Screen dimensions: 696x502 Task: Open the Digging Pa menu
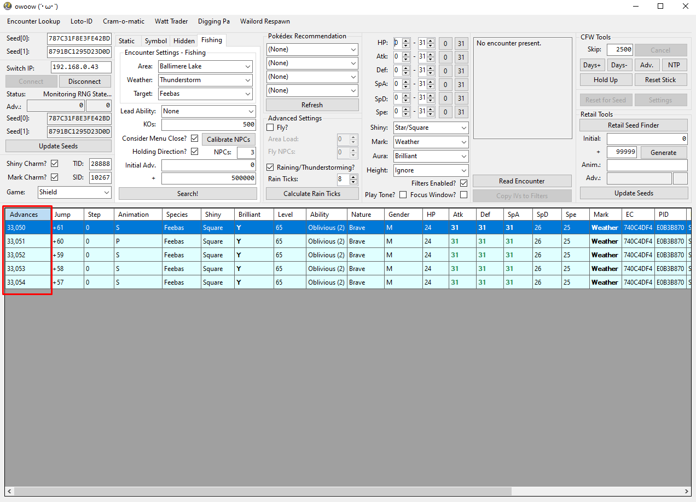(x=214, y=21)
